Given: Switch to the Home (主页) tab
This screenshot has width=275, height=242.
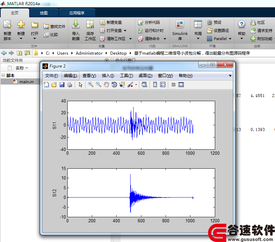Looking at the screenshot, I should 15,13.
